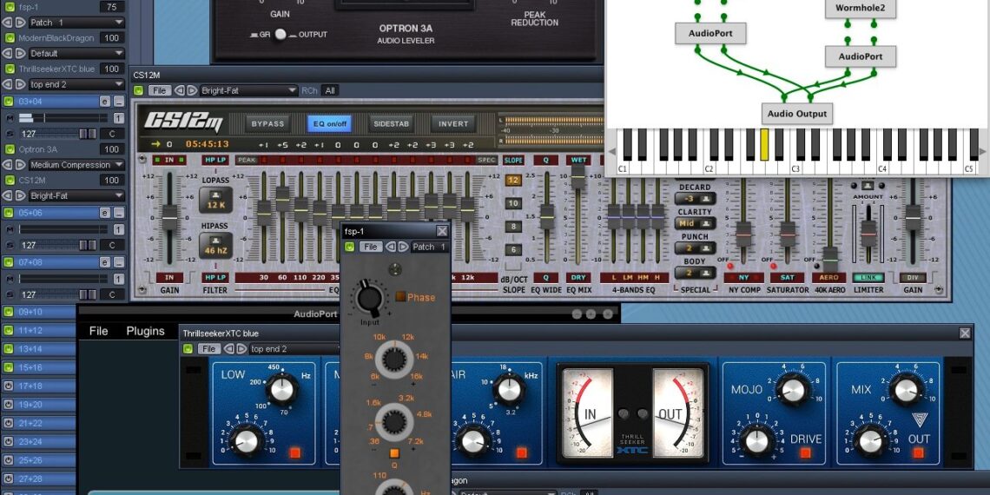990x495 pixels.
Task: Click the red LOW band LED button on Thrillseeker
Action: (x=295, y=452)
